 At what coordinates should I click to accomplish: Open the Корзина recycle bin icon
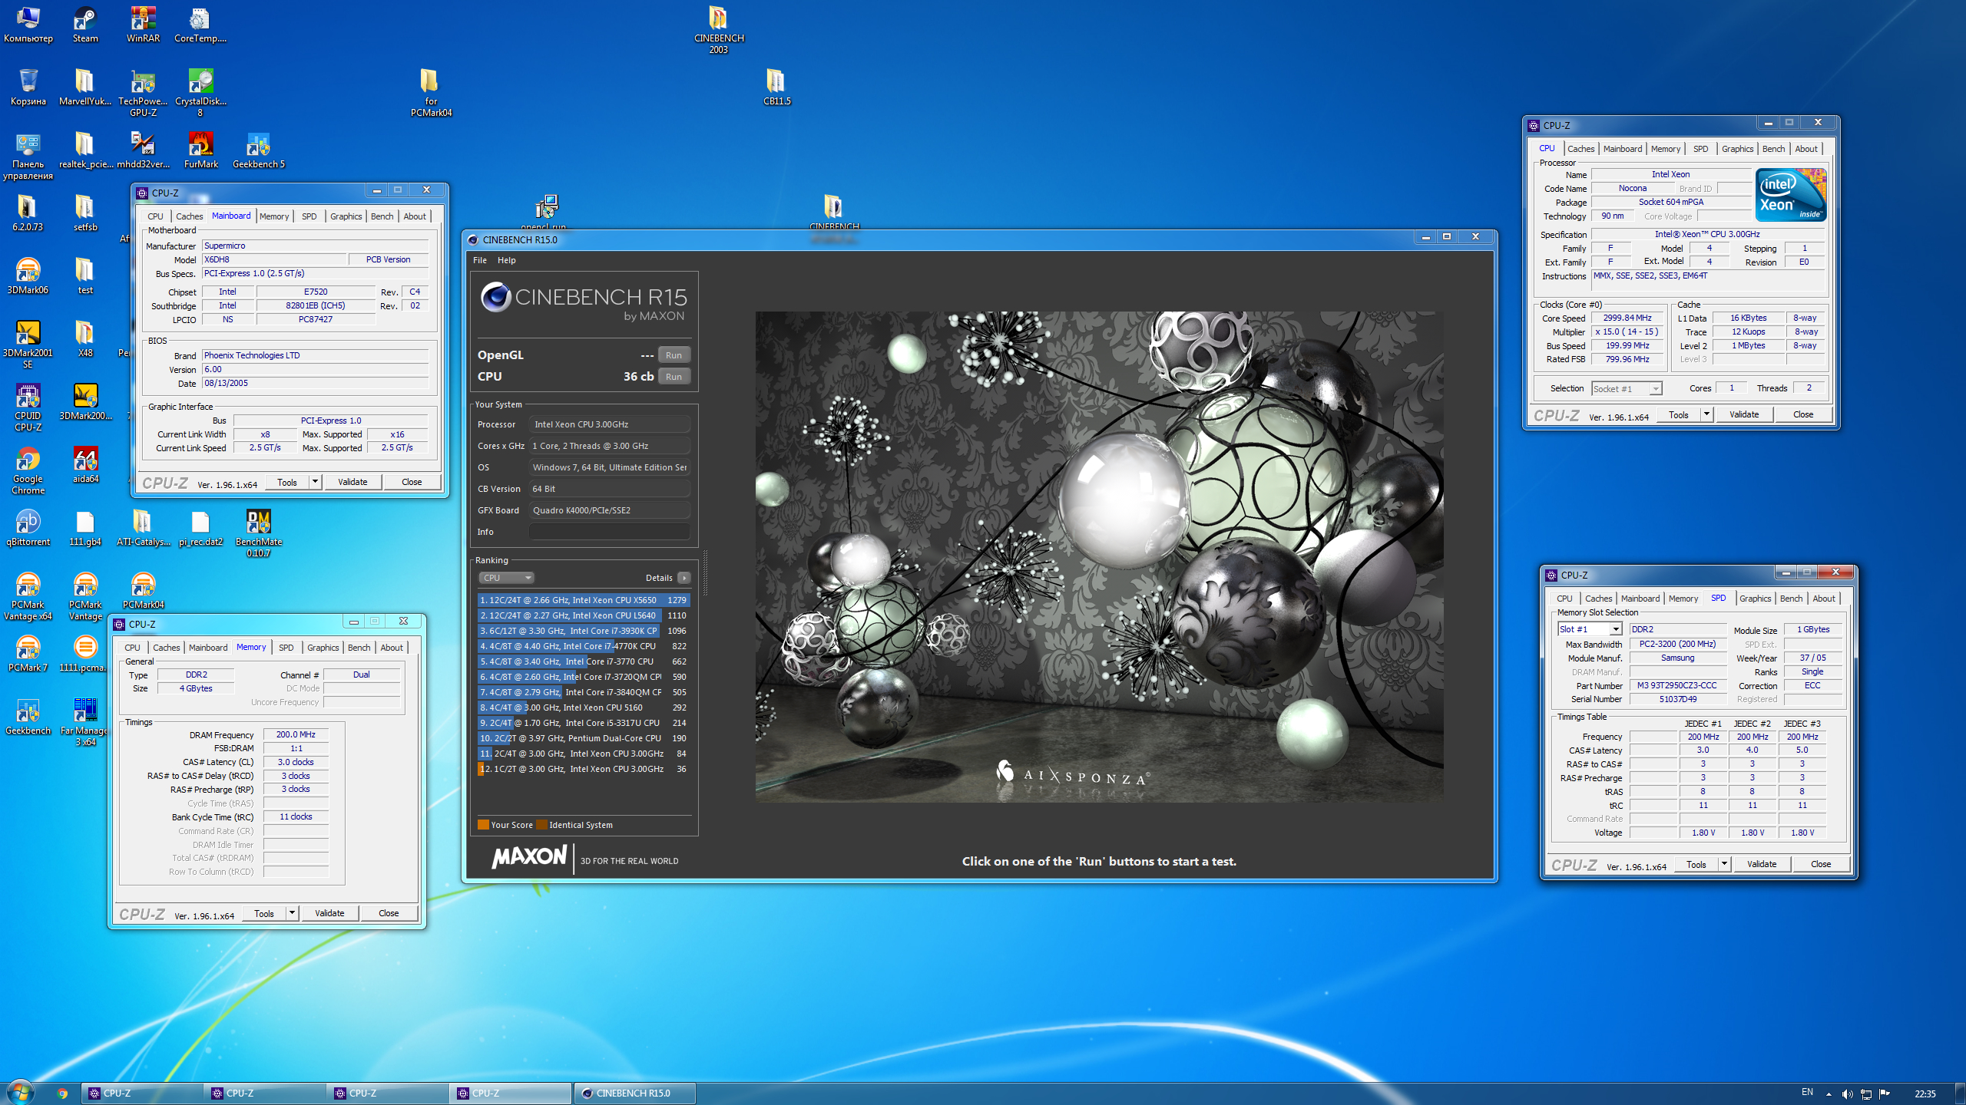pos(28,87)
